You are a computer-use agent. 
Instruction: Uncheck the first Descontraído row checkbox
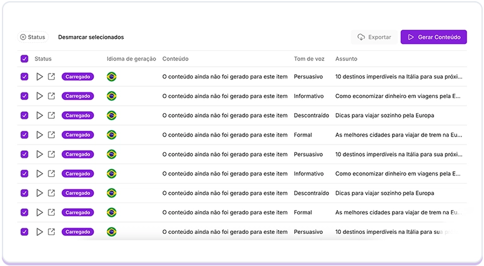(25, 116)
